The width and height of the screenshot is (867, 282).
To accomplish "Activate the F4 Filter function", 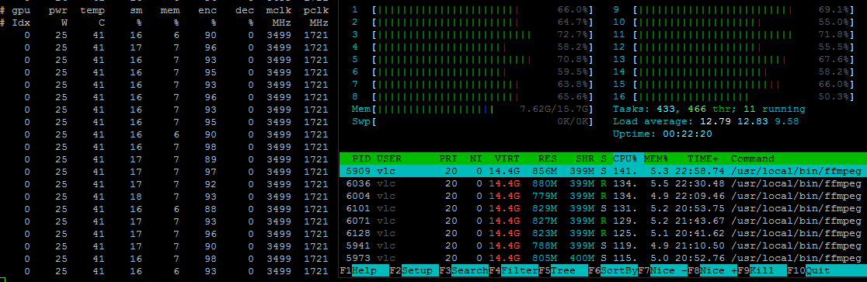I will pyautogui.click(x=513, y=270).
